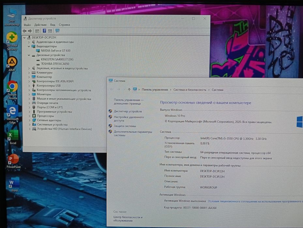Click the shield icon beside Диспетчер устройств link

pyautogui.click(x=110, y=111)
